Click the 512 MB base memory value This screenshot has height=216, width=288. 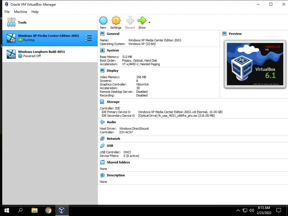(x=127, y=57)
